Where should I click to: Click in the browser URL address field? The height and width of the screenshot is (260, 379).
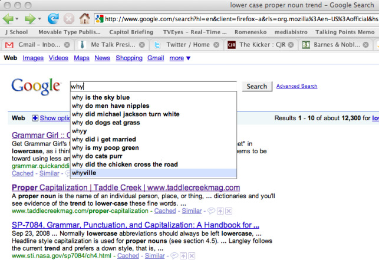click(x=236, y=18)
